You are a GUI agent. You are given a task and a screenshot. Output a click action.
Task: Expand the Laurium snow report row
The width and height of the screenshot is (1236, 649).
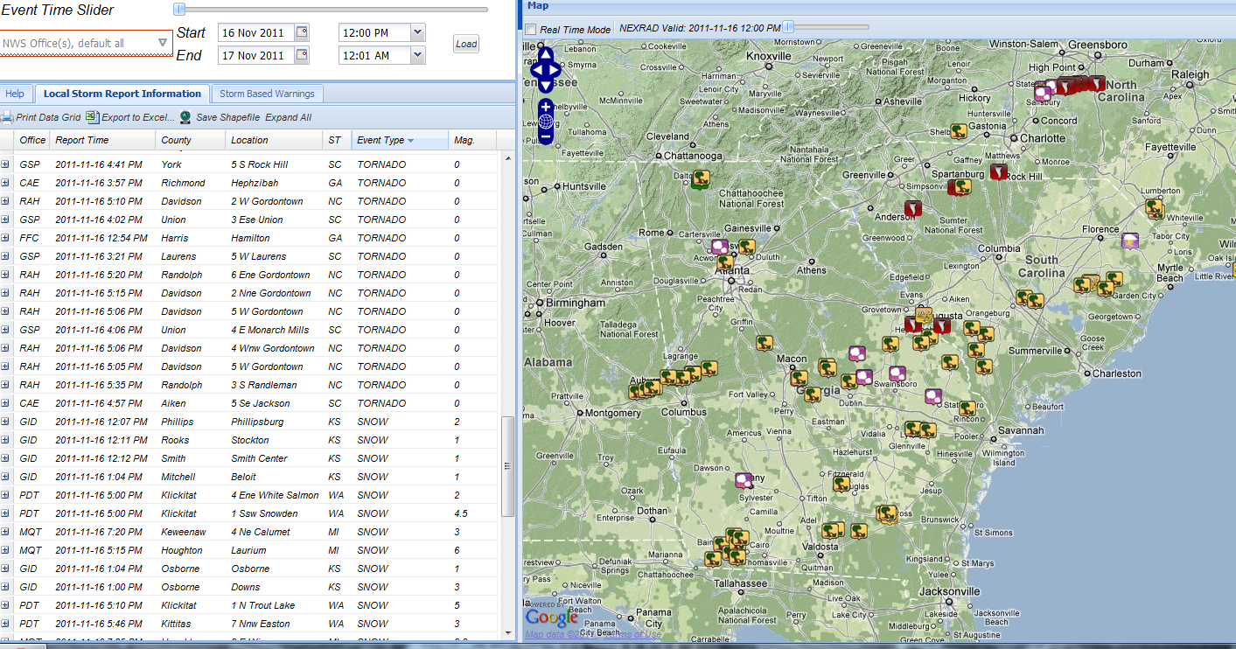[x=5, y=550]
